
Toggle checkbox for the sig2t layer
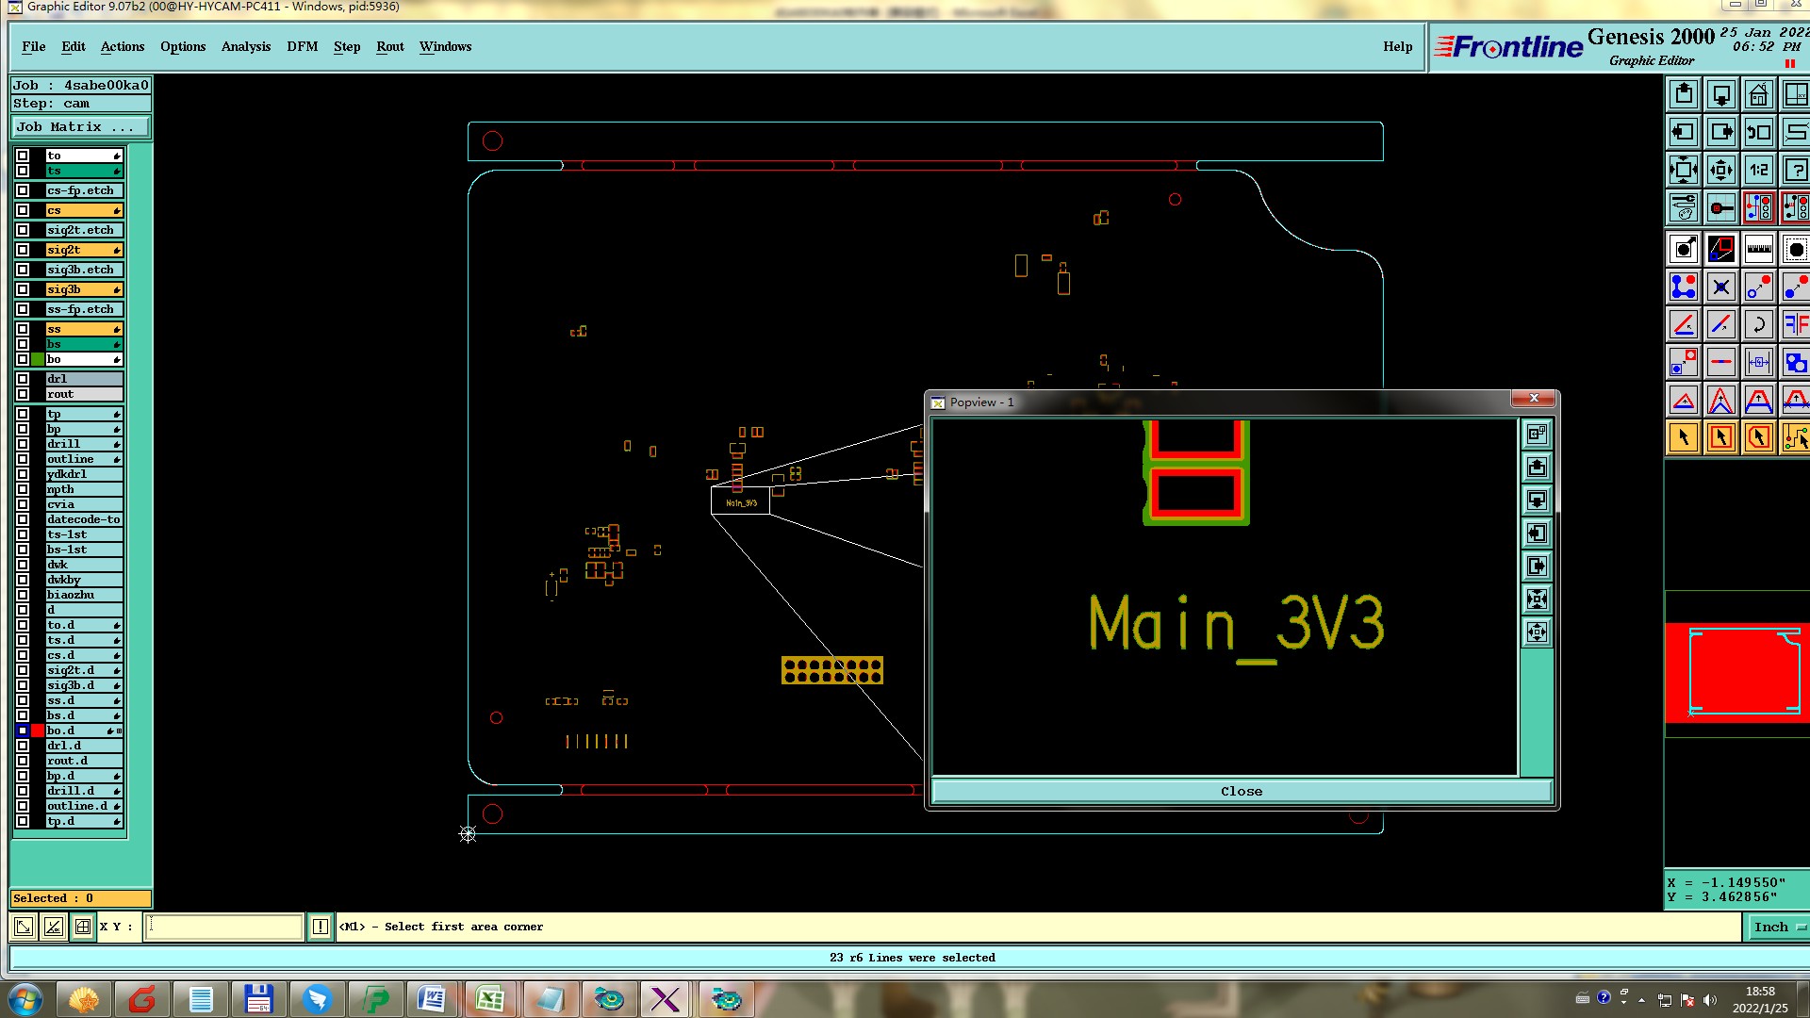coord(23,250)
